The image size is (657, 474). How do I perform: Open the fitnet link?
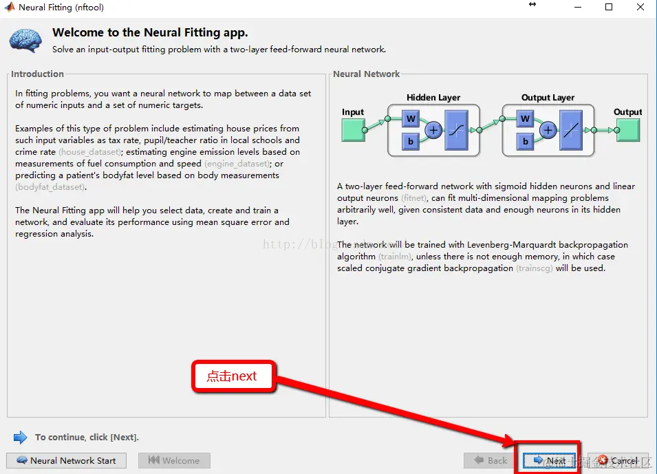(413, 198)
